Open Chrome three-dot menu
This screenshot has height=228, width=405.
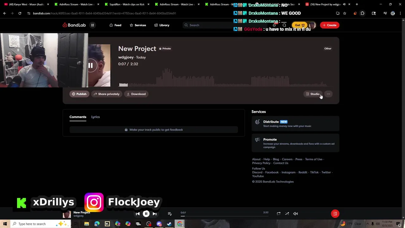coord(401,13)
